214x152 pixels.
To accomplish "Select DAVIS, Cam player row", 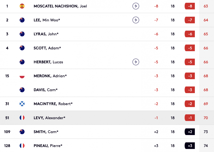I will click(107, 90).
